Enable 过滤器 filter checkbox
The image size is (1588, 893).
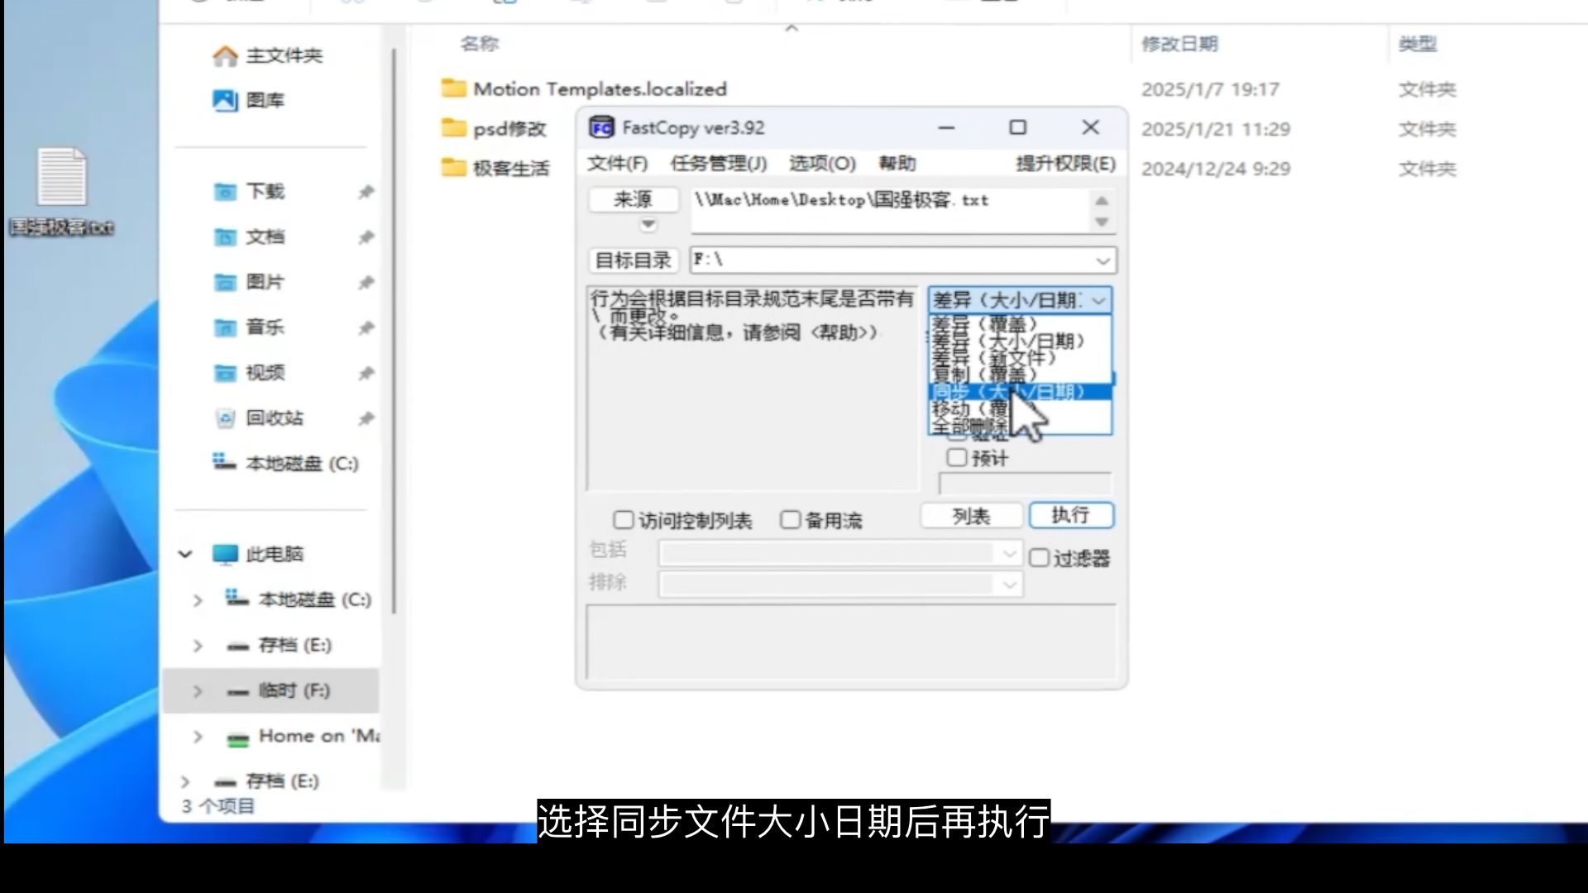(1039, 558)
